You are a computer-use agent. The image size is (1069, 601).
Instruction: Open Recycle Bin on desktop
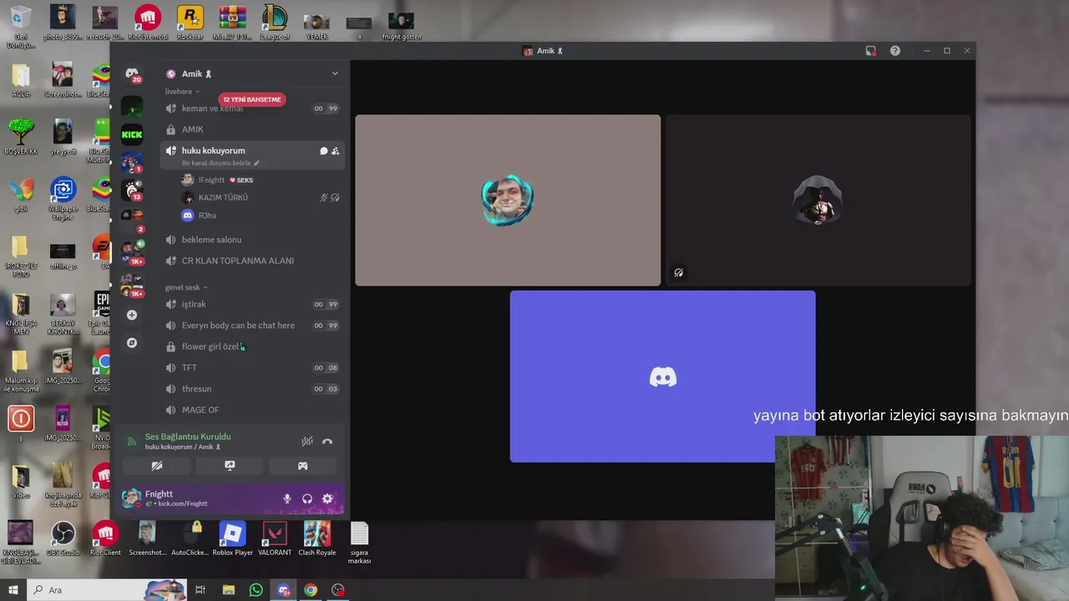pos(21,27)
